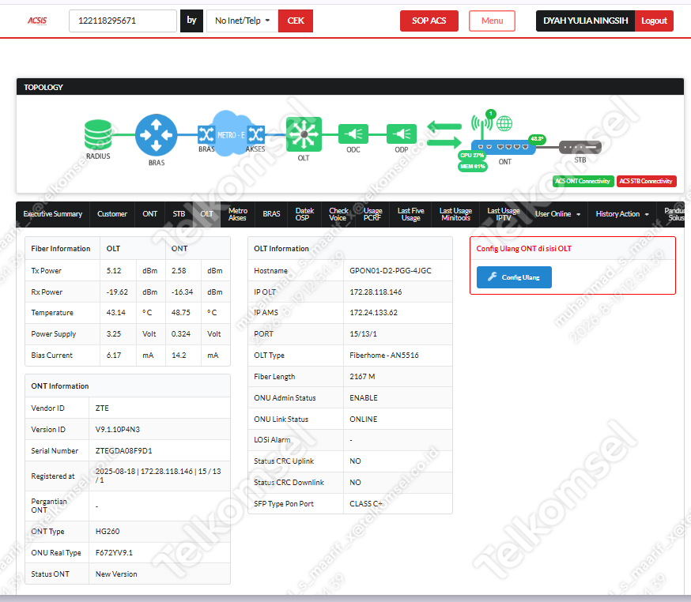Image resolution: width=691 pixels, height=602 pixels.
Task: Open the STB tab
Action: 179,214
